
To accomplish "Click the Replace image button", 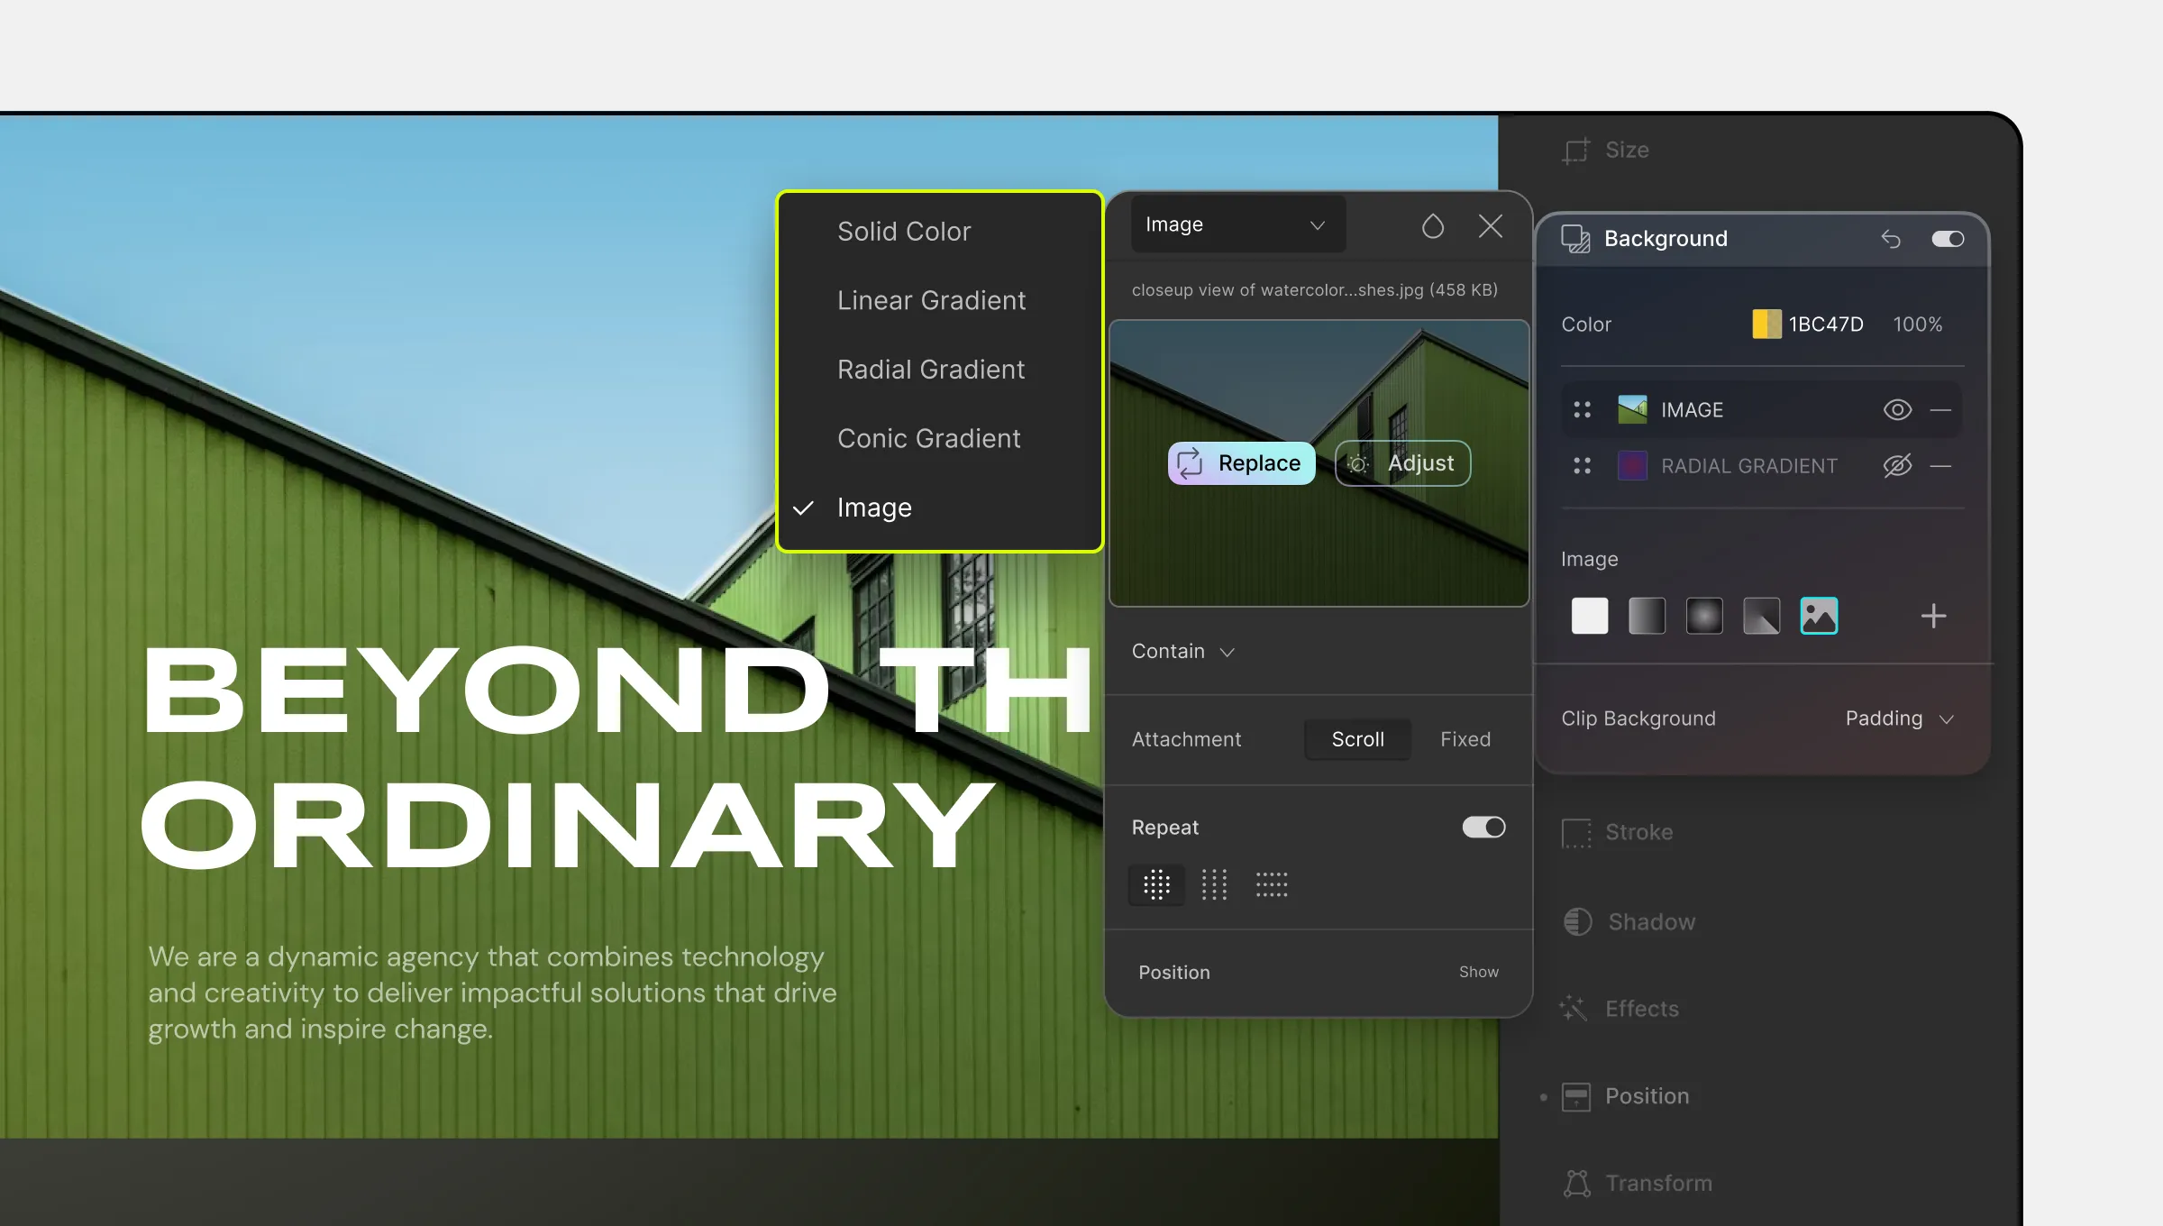I will coord(1240,462).
